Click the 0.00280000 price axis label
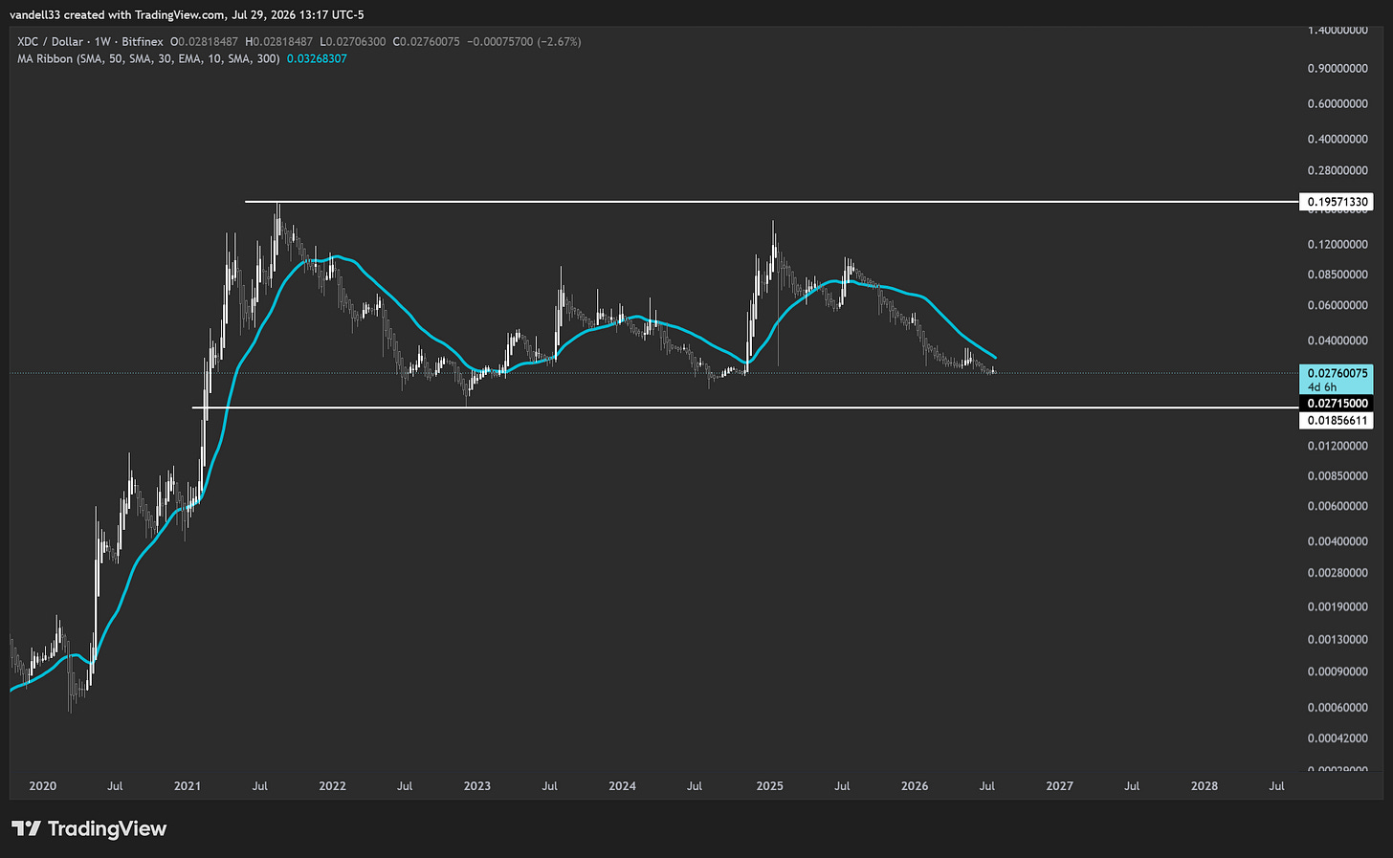This screenshot has width=1393, height=858. (x=1338, y=573)
